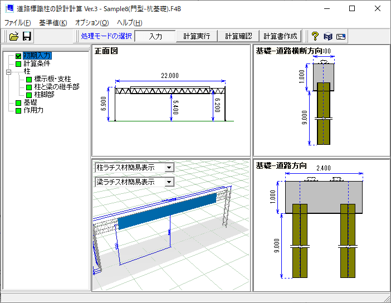This screenshot has width=391, height=303.
Task: Minimize the application window
Action: click(327, 8)
